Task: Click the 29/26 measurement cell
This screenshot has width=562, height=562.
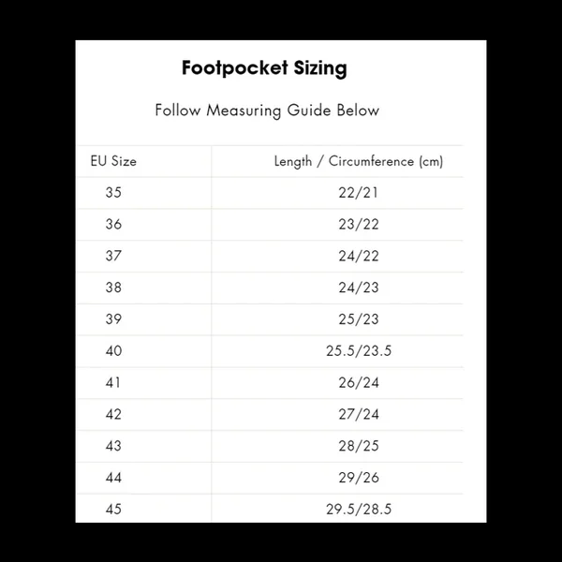Action: coord(358,480)
